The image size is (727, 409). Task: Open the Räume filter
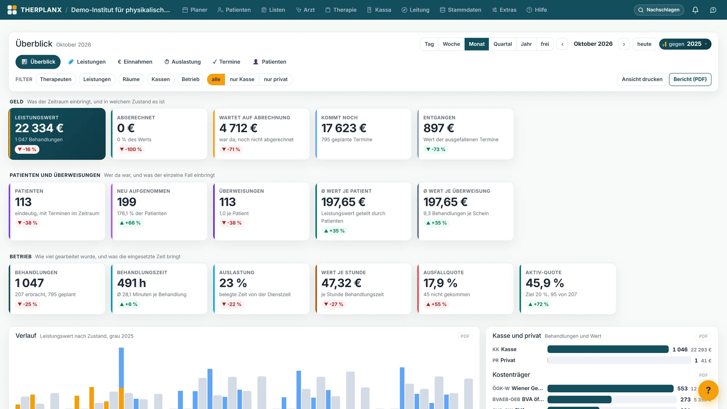click(131, 79)
